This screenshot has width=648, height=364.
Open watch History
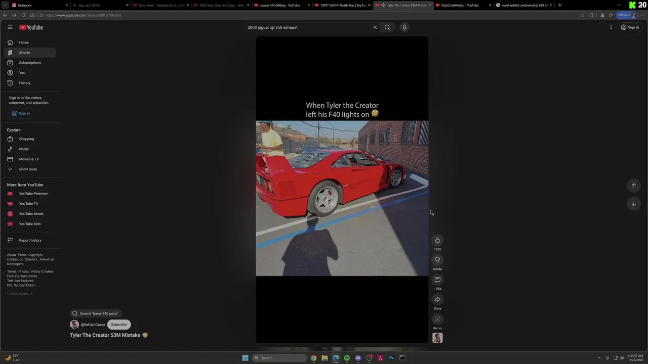coord(30,83)
